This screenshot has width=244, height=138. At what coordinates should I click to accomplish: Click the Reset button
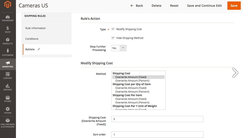point(174,6)
